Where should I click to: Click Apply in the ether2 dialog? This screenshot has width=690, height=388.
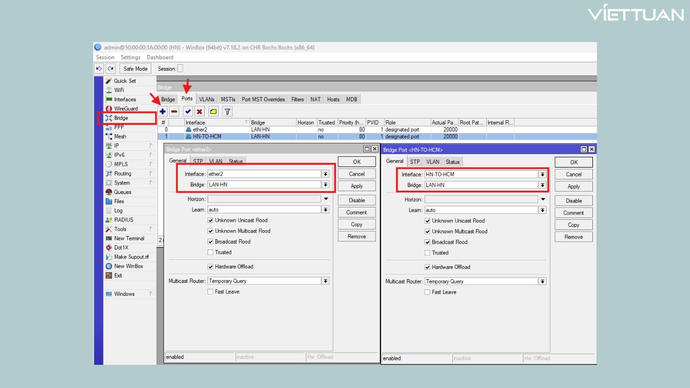357,186
